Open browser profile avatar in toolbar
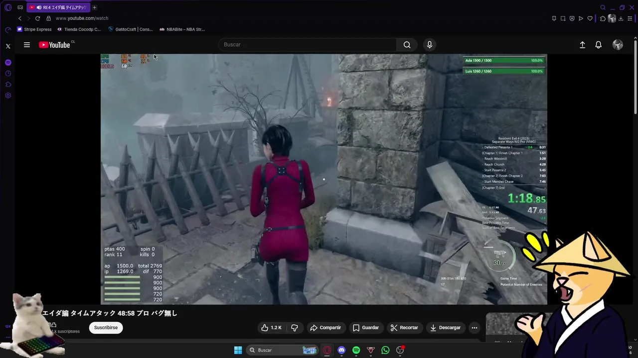 click(612, 18)
